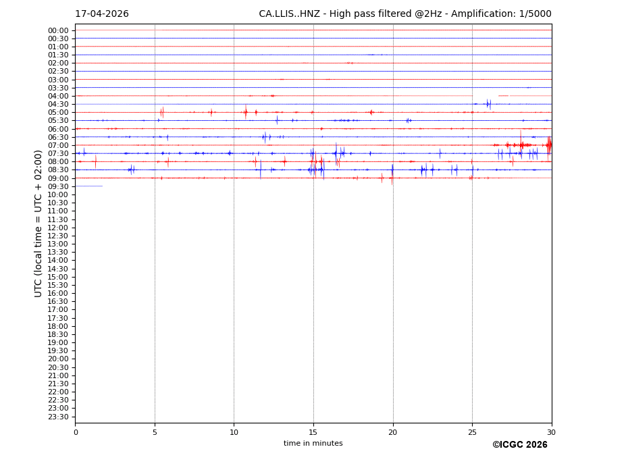Click the 00:00 time row label
Viewport: 626px width, 470px height.
pos(58,30)
